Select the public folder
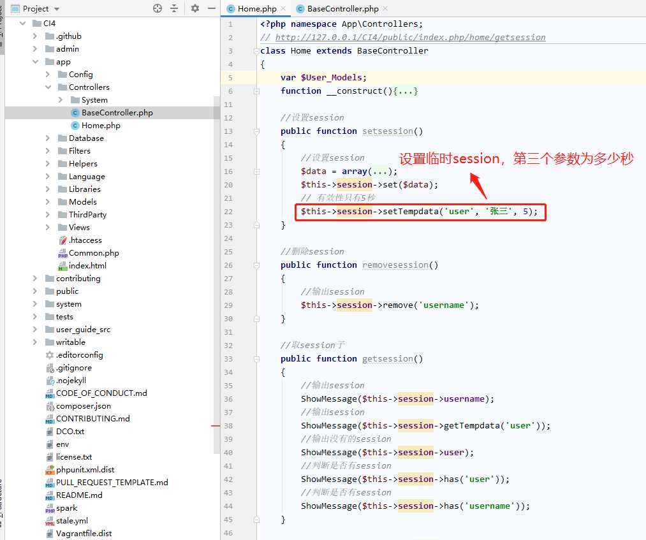The image size is (646, 540). 67,291
